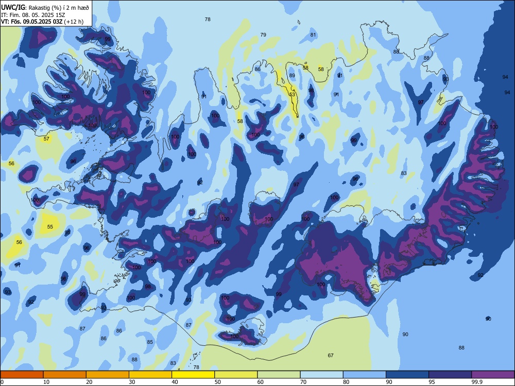Click the map humidity value '79'
The height and width of the screenshot is (386, 515).
[263, 35]
